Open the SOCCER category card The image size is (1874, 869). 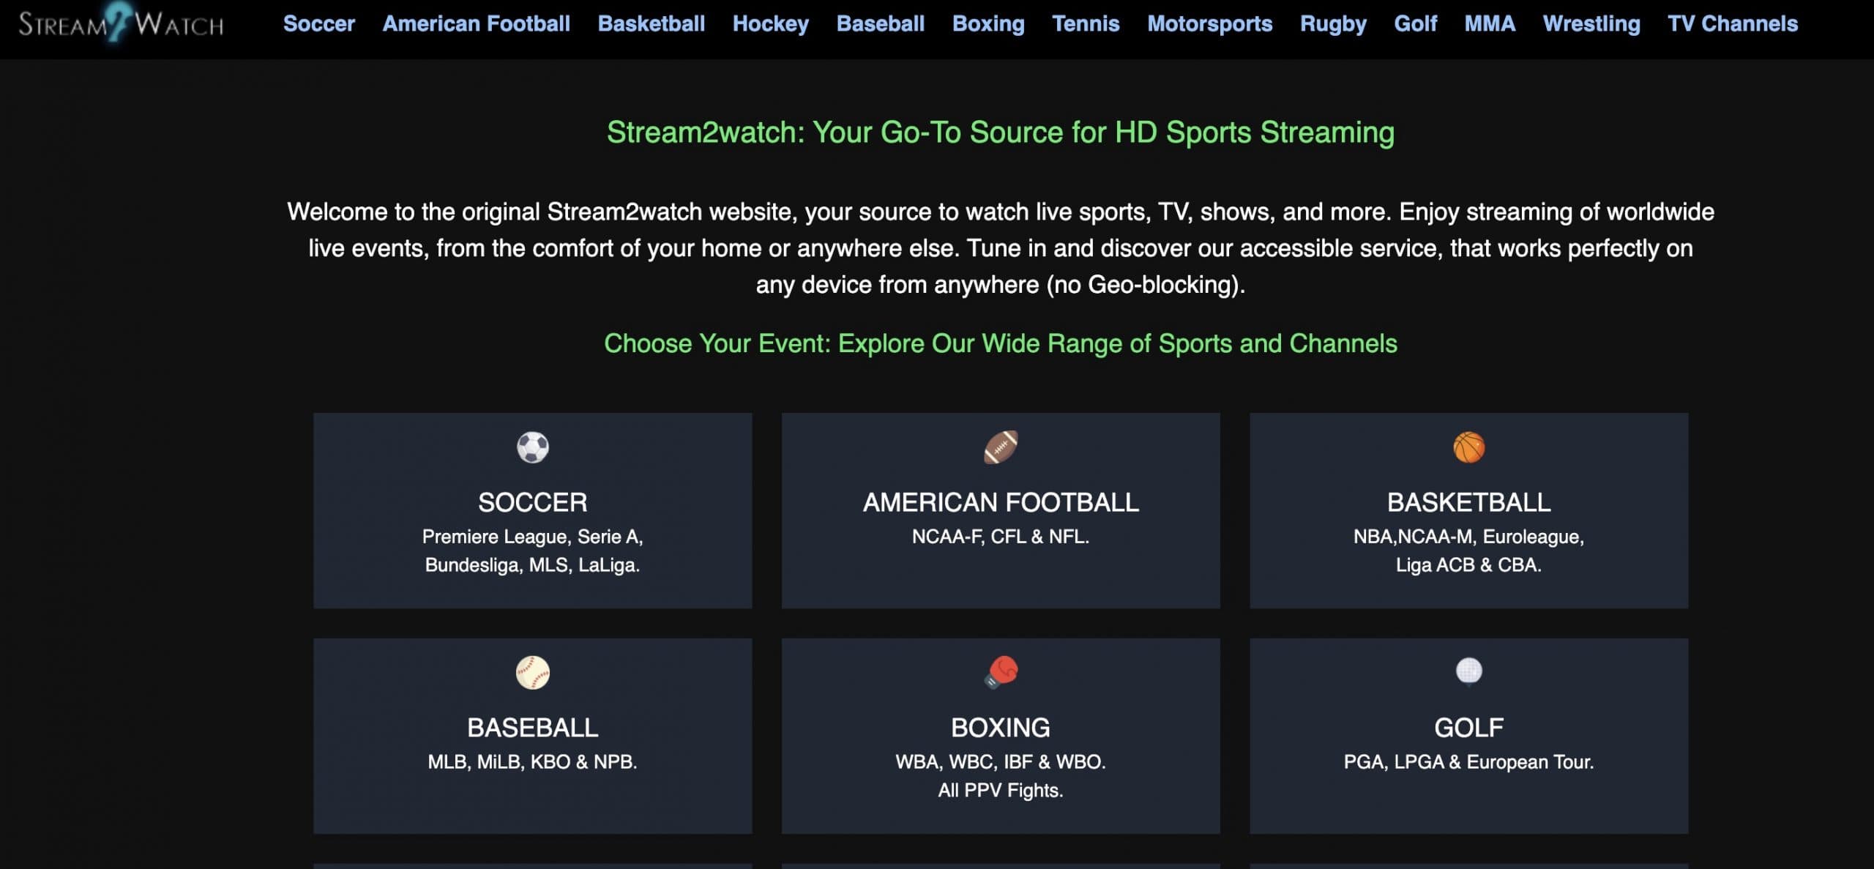532,510
